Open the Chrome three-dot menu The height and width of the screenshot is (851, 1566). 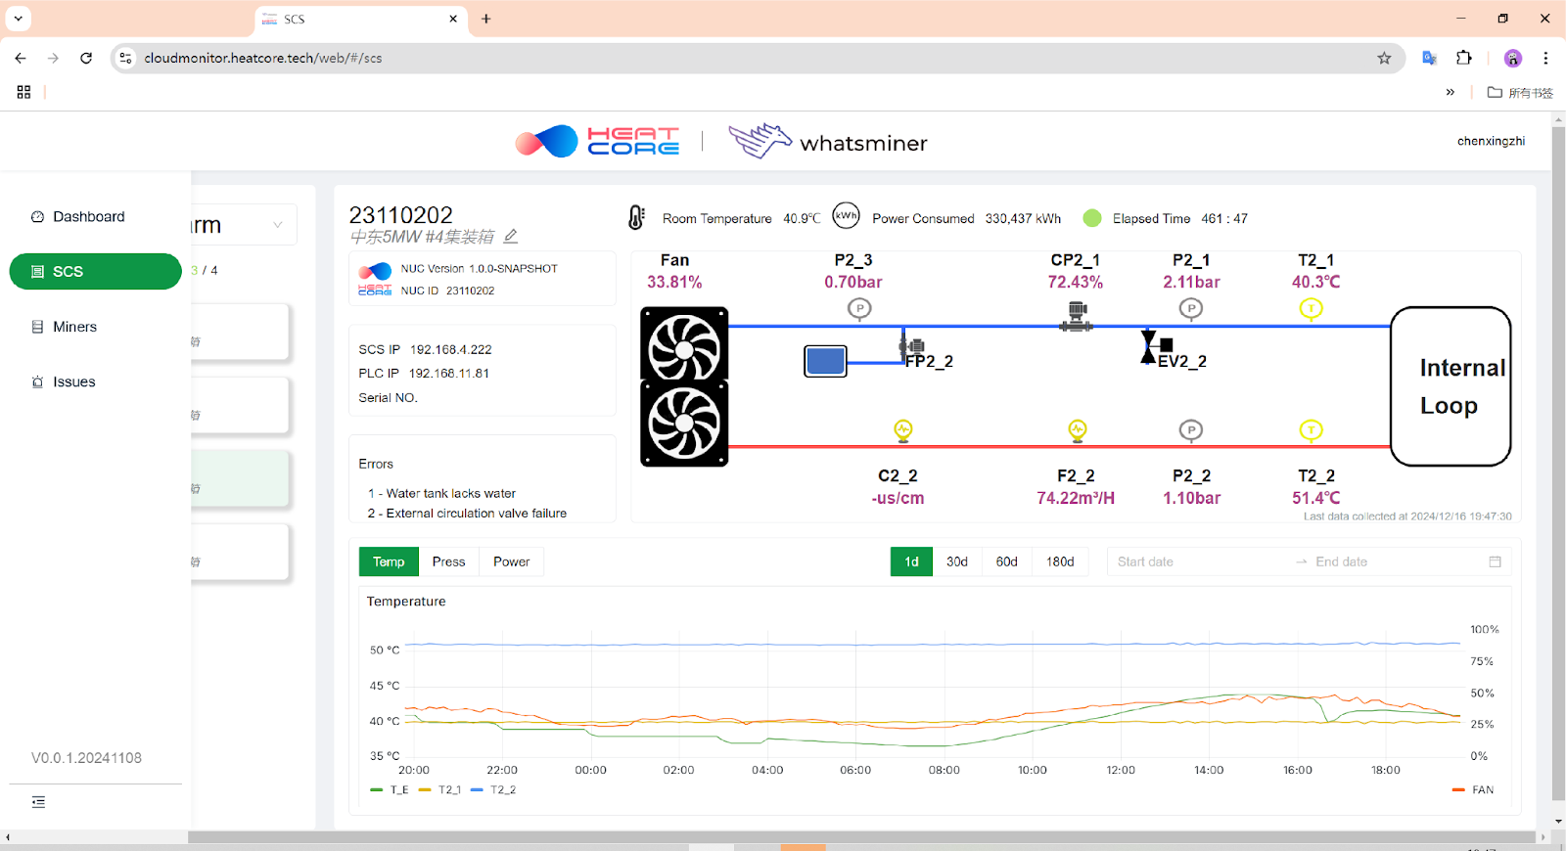coord(1545,58)
